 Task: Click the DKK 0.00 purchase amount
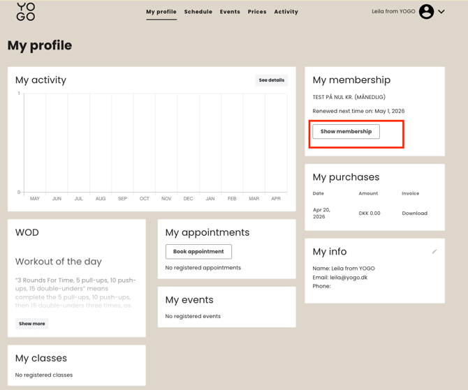[370, 213]
